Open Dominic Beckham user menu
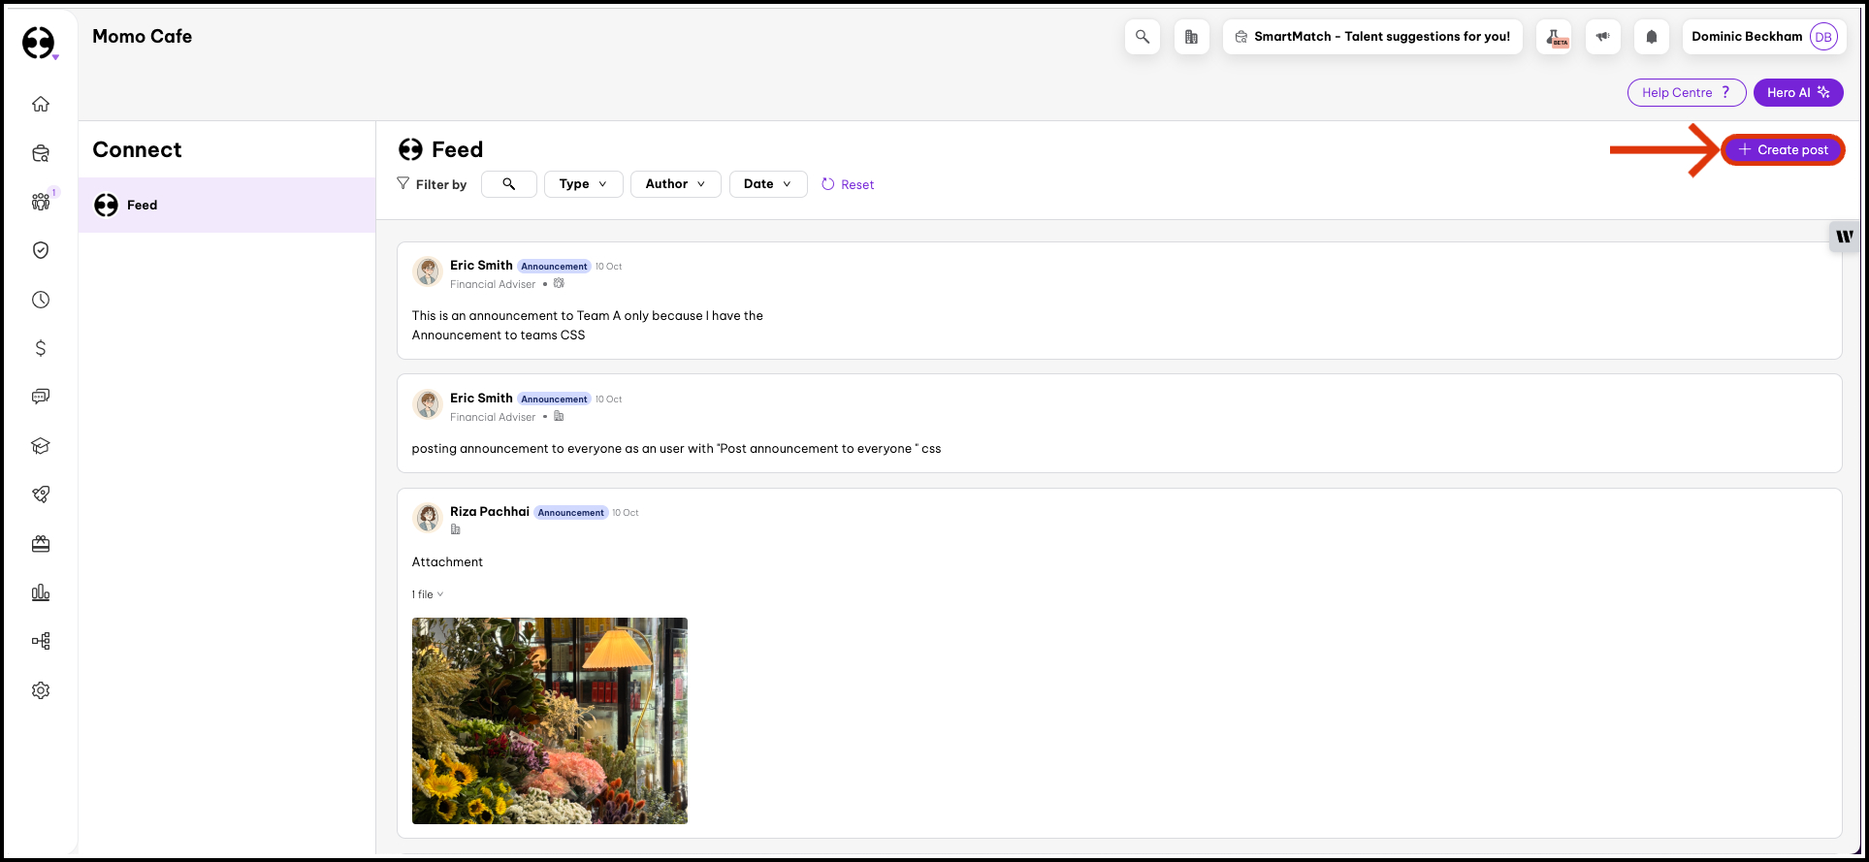1869x862 pixels. [x=1762, y=37]
